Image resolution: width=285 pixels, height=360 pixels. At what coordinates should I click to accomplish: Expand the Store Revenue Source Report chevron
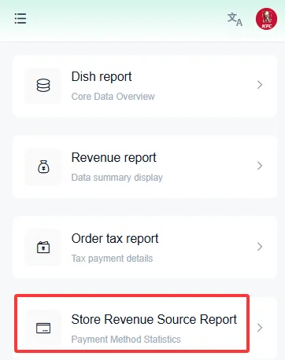[x=260, y=328]
